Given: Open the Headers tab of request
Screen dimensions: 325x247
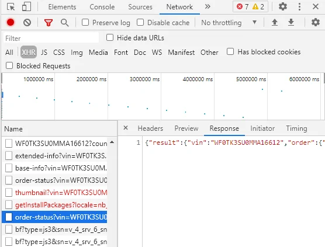Looking at the screenshot, I should tap(150, 128).
